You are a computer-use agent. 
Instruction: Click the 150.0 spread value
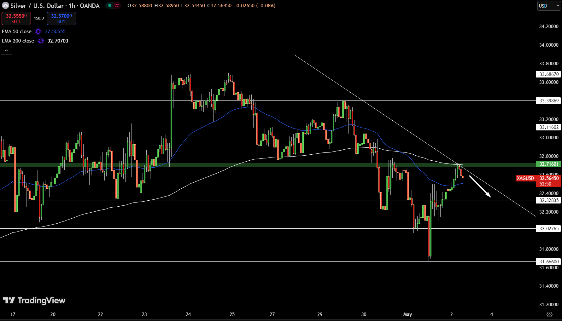39,18
